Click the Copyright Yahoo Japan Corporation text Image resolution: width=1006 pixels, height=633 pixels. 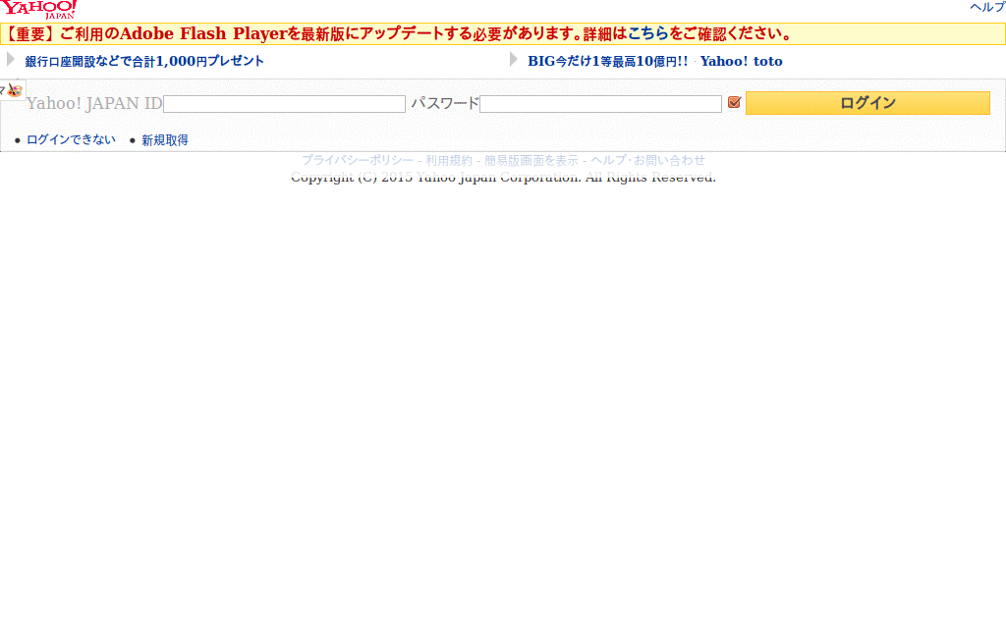pos(503,177)
